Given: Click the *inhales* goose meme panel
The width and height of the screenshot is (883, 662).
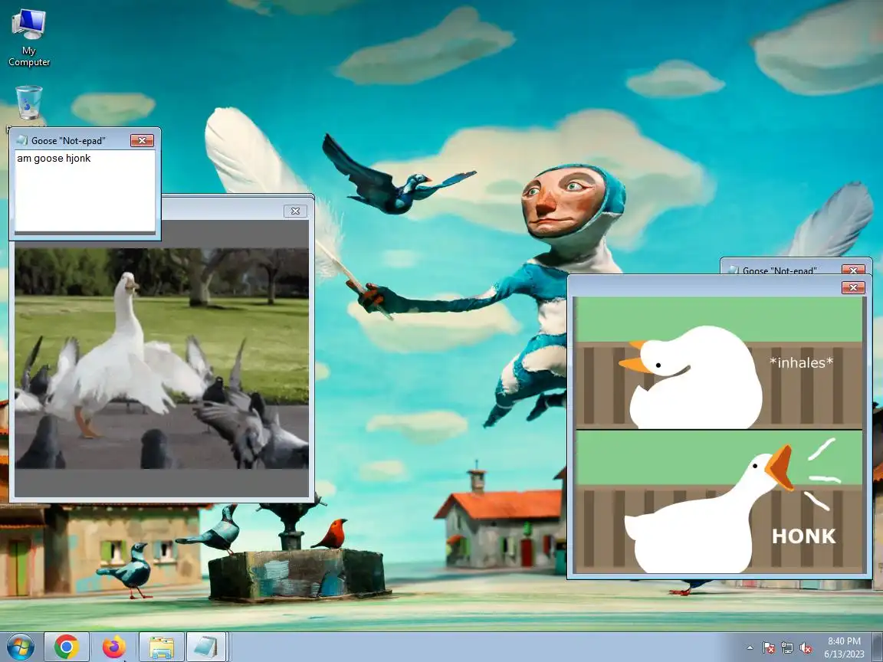Looking at the screenshot, I should pos(718,363).
